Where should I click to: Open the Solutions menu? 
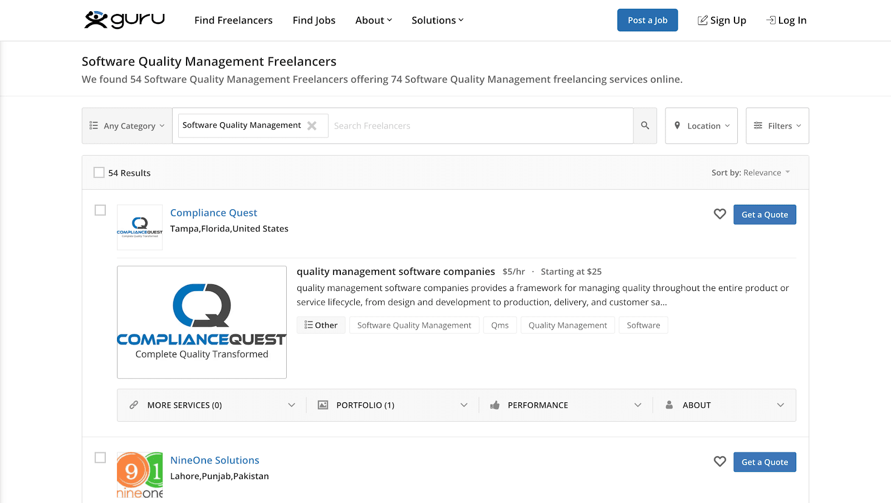coord(437,21)
